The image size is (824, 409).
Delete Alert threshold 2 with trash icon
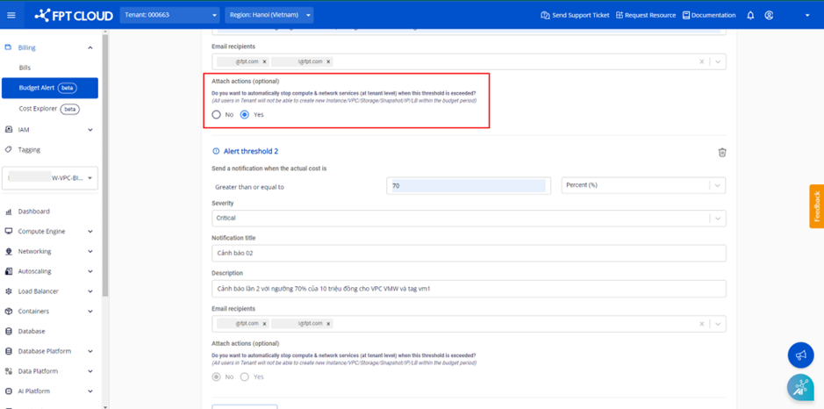[722, 152]
